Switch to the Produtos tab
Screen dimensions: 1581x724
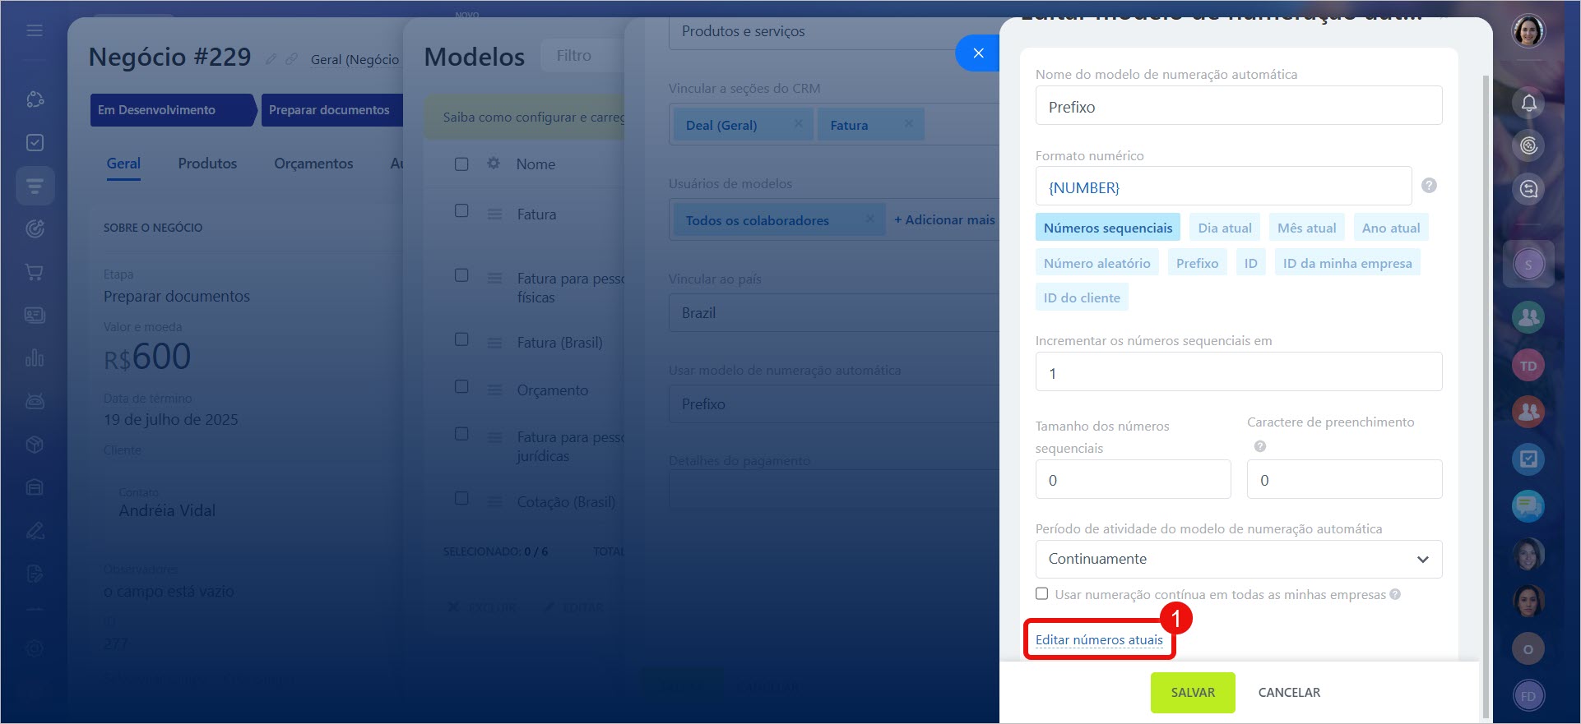(x=207, y=164)
